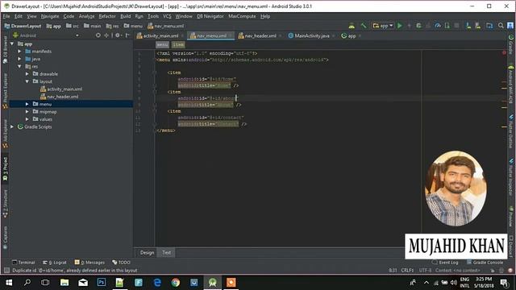Open the Messages tool window

(x=89, y=263)
